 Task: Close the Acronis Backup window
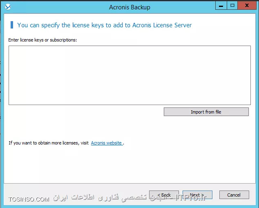247,5
